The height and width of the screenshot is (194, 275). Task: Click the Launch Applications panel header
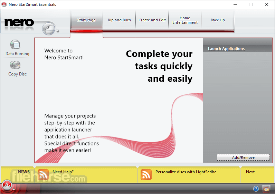click(237, 49)
